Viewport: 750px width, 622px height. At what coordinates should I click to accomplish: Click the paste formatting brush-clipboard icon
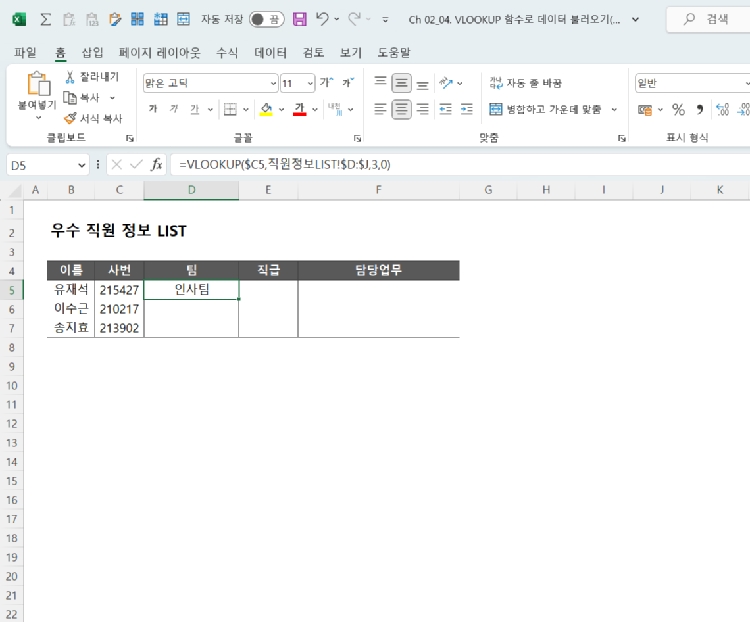tap(114, 20)
